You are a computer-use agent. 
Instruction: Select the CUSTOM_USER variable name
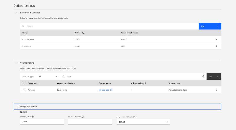28,39
